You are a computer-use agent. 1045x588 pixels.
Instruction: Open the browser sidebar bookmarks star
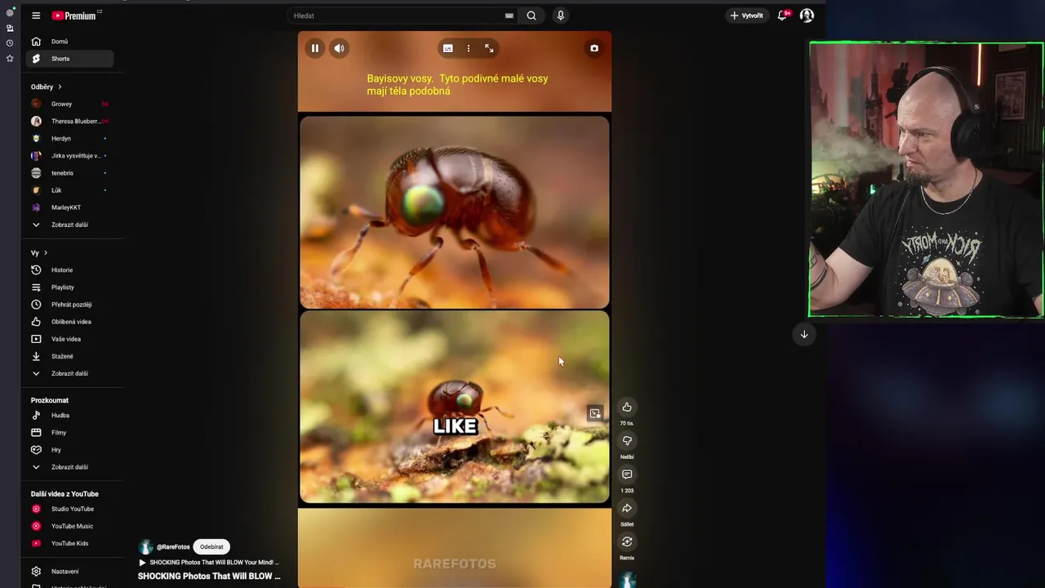click(10, 59)
